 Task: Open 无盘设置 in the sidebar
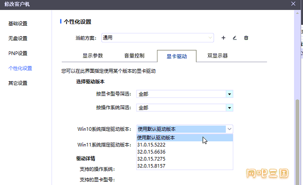18,38
